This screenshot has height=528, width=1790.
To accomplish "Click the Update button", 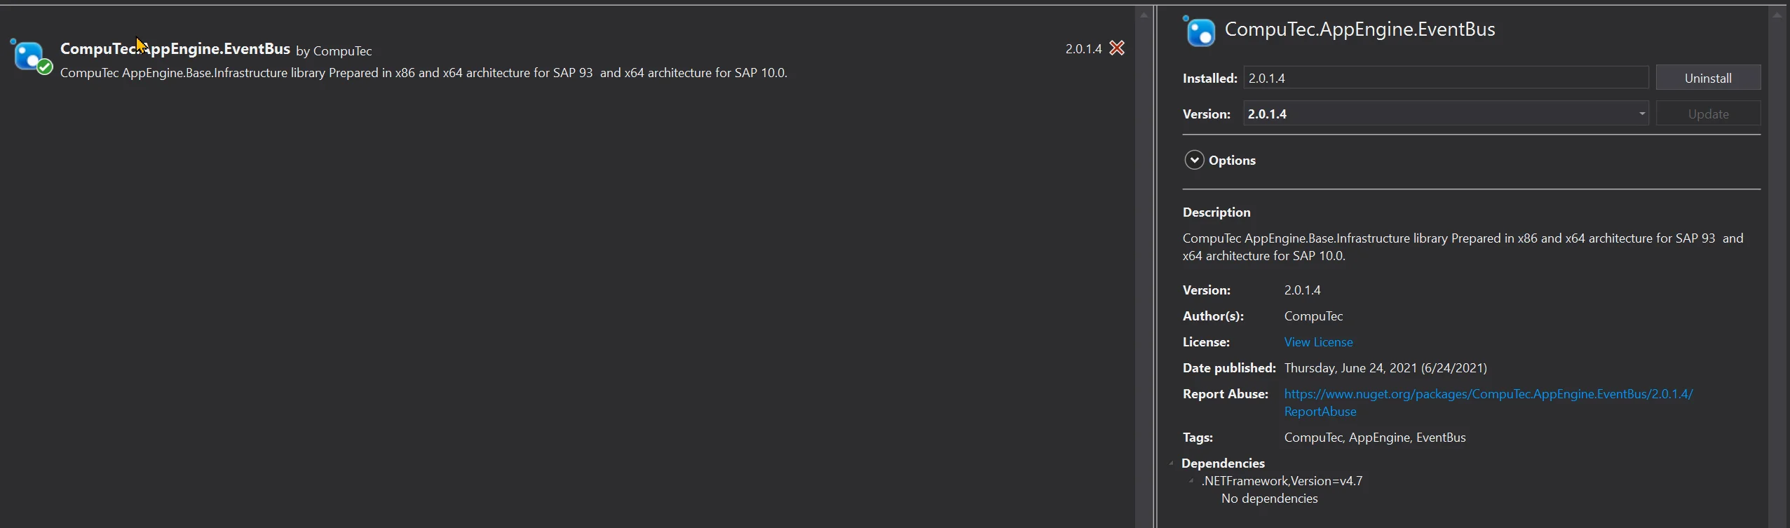I will pyautogui.click(x=1708, y=114).
